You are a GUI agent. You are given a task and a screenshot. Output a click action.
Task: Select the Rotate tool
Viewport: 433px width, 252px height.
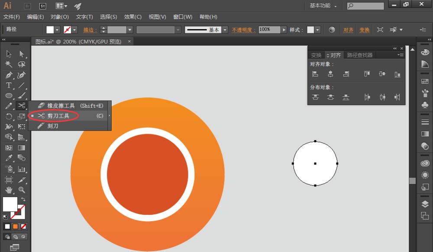click(9, 116)
